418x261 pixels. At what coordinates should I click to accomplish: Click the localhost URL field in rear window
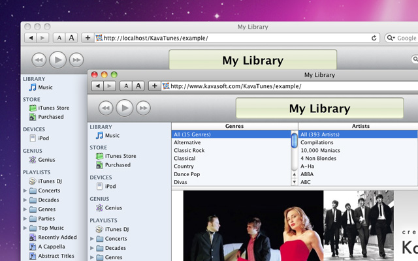tap(236, 38)
